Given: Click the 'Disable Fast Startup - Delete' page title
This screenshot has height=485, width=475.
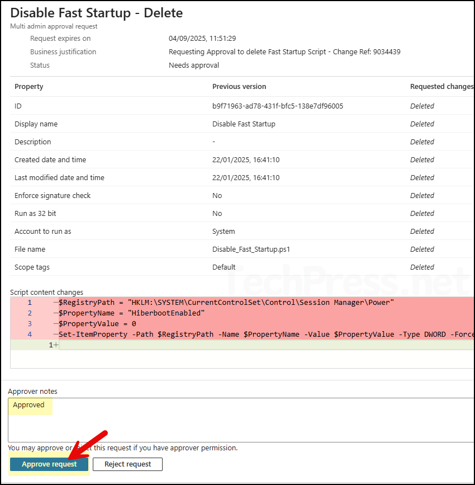Looking at the screenshot, I should pos(97,13).
